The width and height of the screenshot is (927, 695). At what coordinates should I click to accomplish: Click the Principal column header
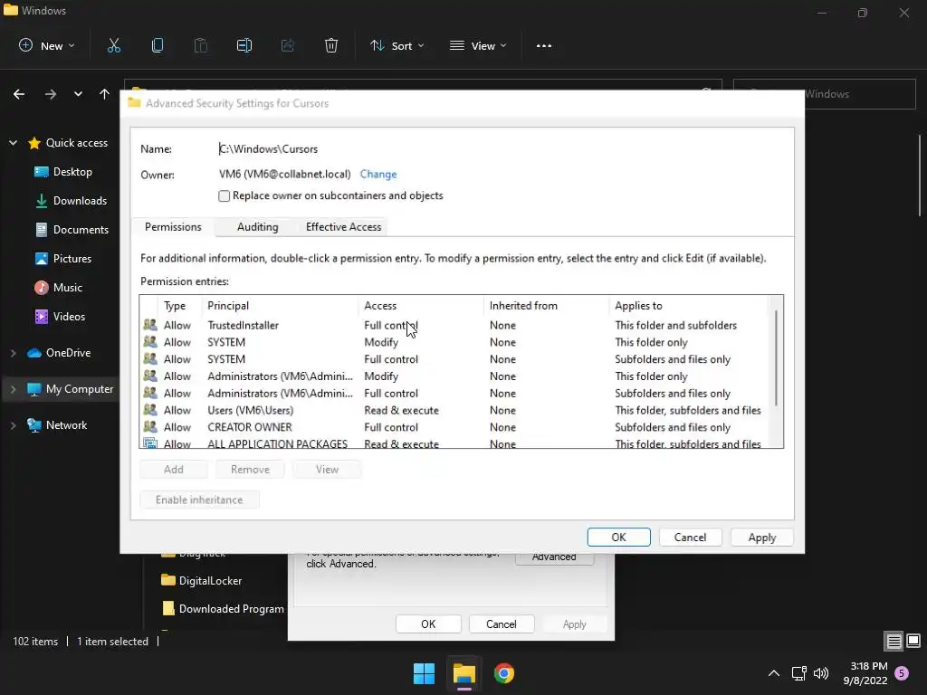click(281, 306)
